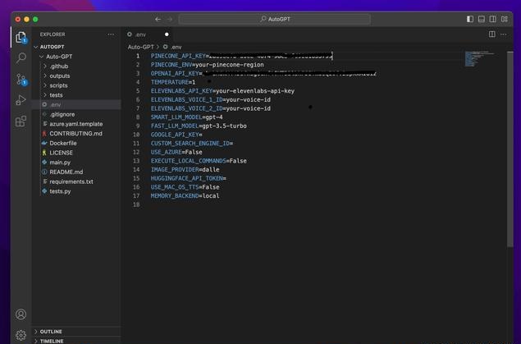521x344 pixels.
Task: Toggle Primary Side Bar layout button
Action: tap(469, 19)
